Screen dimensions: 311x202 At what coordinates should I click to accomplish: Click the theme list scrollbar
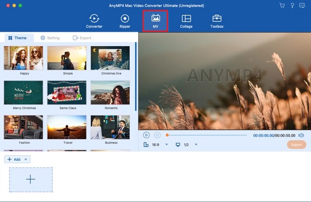(x=136, y=77)
